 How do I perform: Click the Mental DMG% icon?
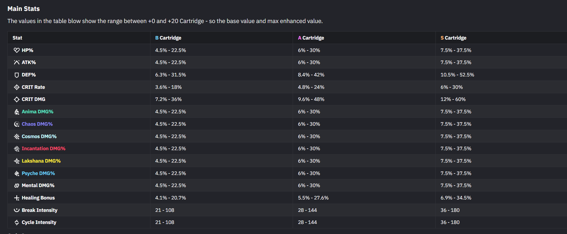pos(17,186)
